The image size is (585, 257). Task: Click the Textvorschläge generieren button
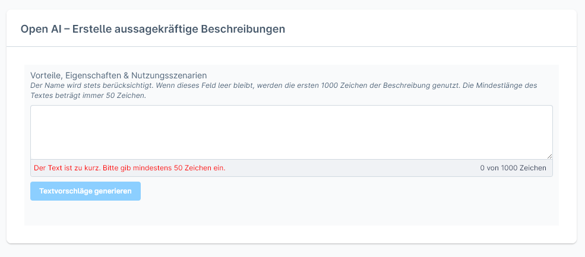86,191
